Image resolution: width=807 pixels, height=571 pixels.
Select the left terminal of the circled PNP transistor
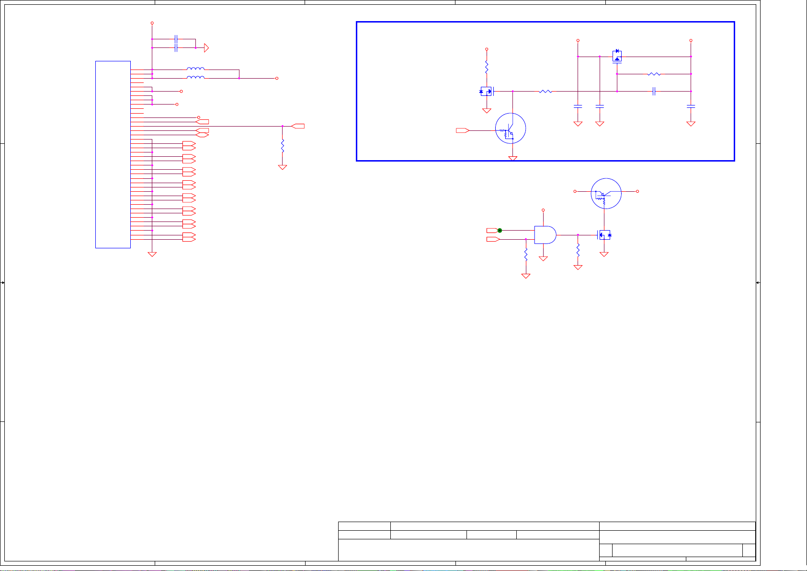[x=576, y=191]
